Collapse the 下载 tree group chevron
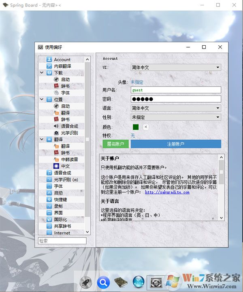The image size is (243, 292). click(x=42, y=72)
